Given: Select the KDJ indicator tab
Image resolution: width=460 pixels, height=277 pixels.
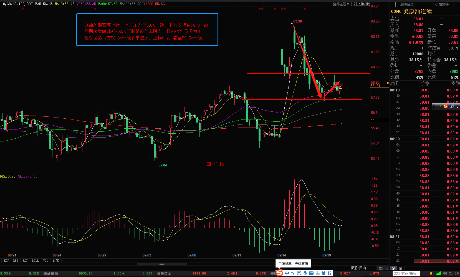Looking at the screenshot, I should click(6, 261).
